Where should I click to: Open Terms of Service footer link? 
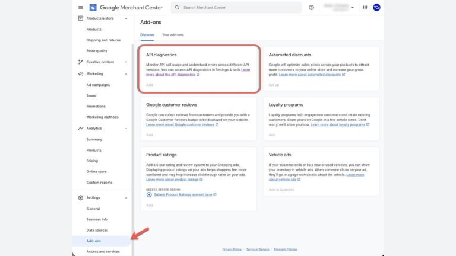258,249
